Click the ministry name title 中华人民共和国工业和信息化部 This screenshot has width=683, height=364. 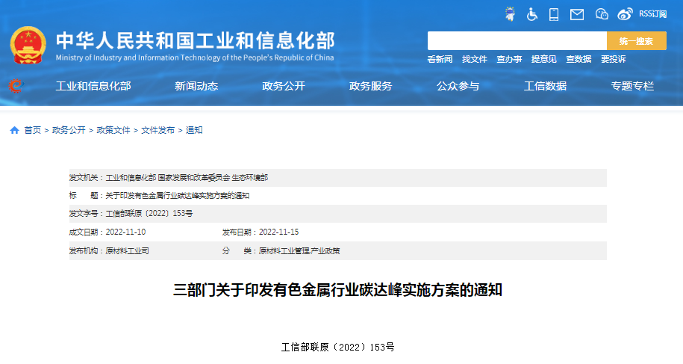click(x=195, y=40)
